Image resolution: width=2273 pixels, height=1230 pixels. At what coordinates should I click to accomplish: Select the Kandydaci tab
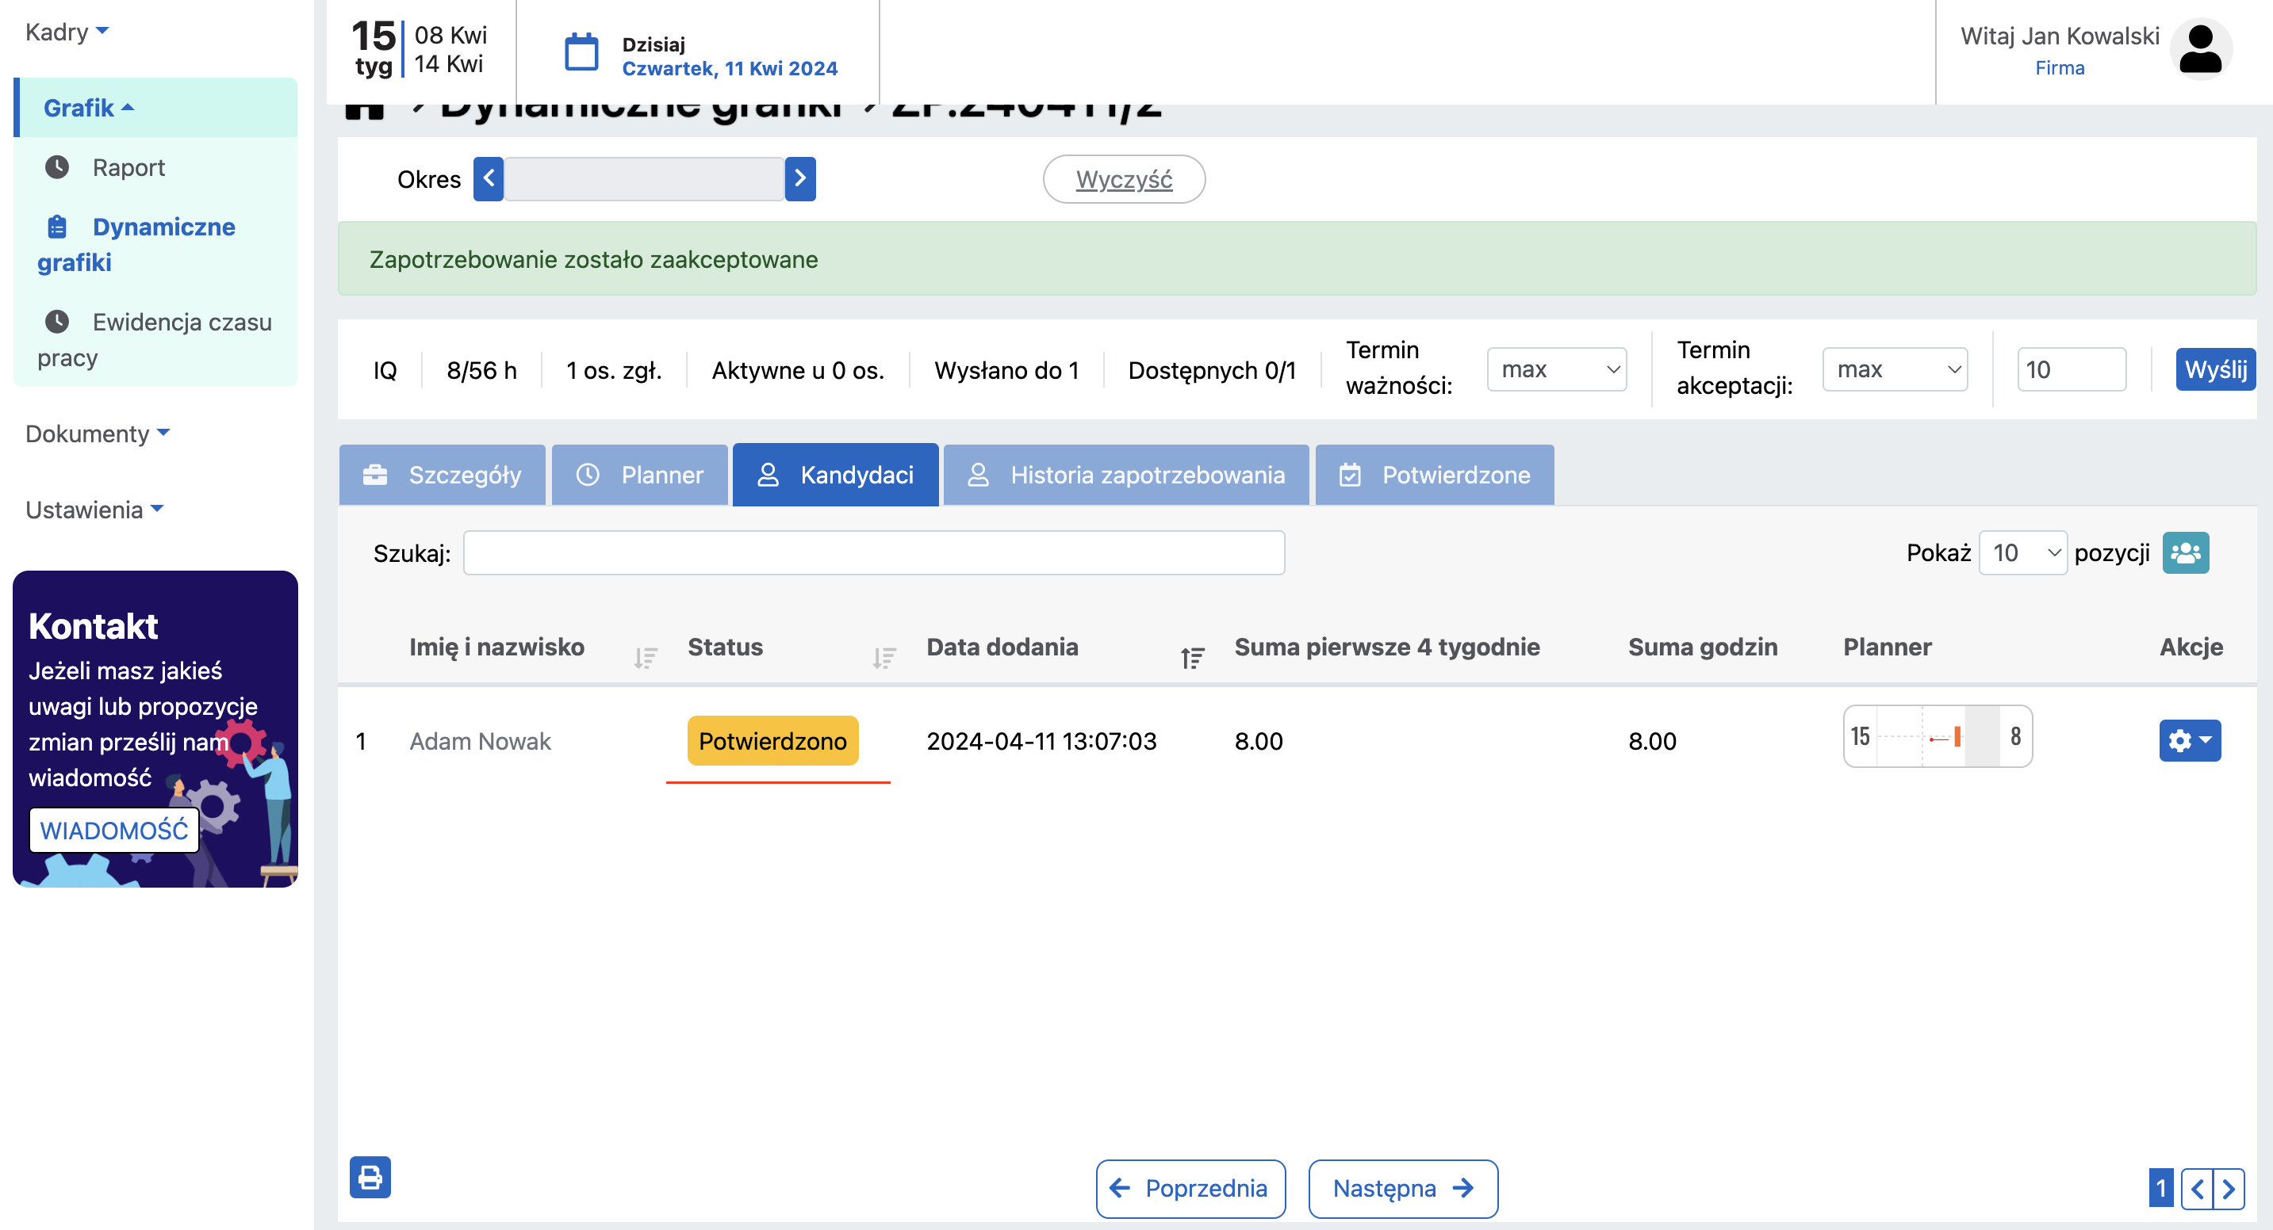click(836, 475)
